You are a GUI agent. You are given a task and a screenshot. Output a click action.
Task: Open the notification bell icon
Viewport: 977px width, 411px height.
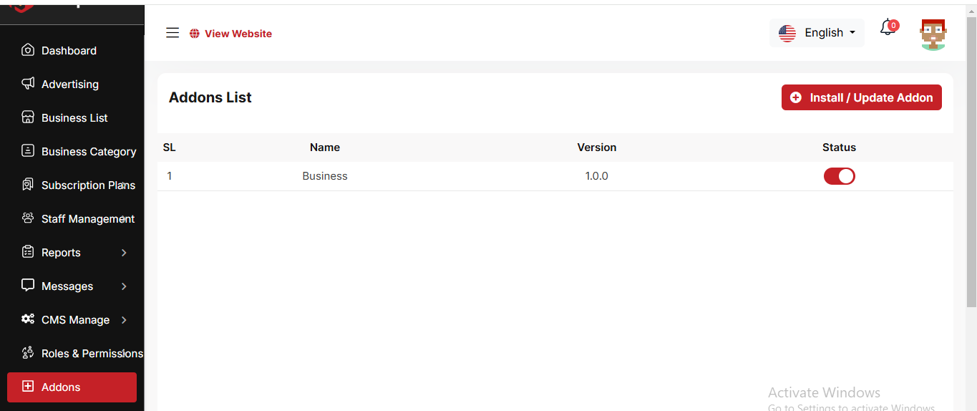click(888, 28)
